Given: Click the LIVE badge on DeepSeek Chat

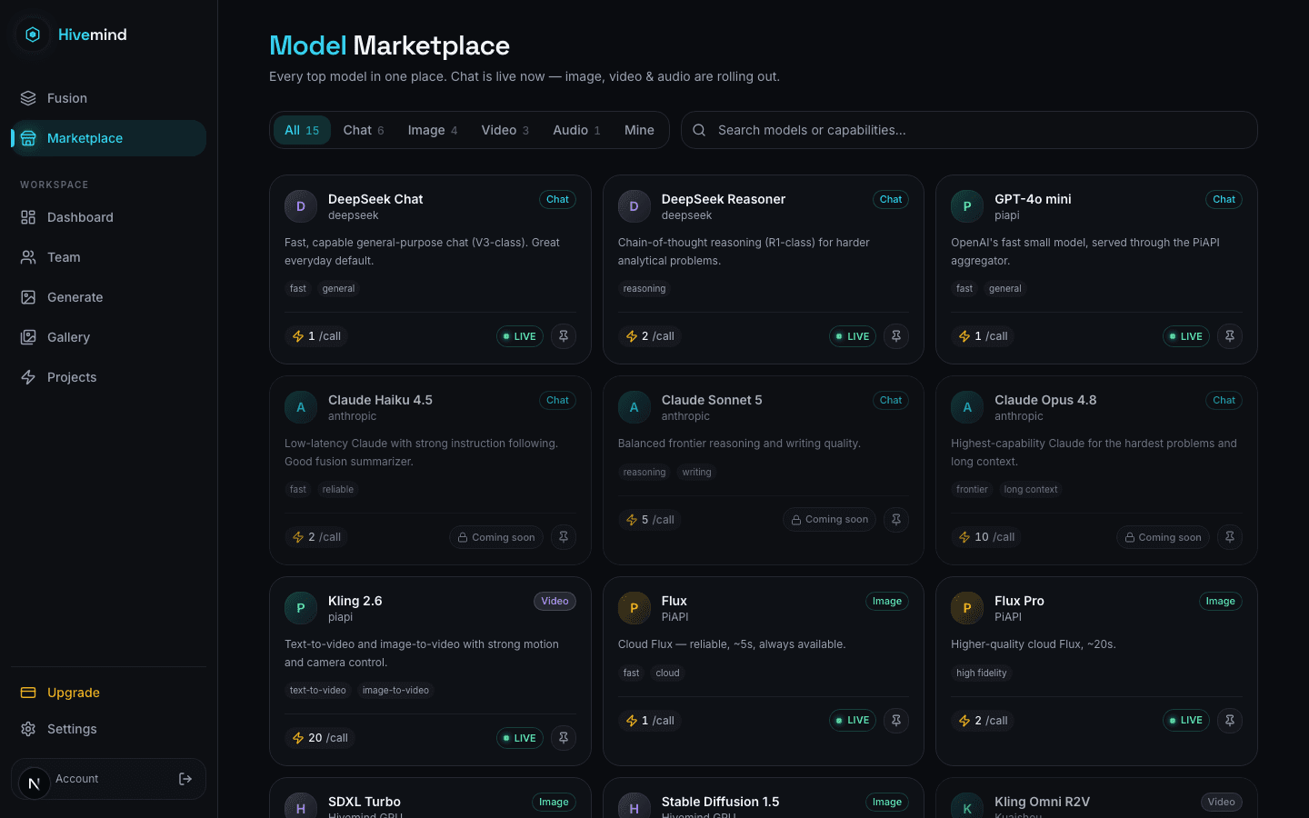Looking at the screenshot, I should point(520,336).
